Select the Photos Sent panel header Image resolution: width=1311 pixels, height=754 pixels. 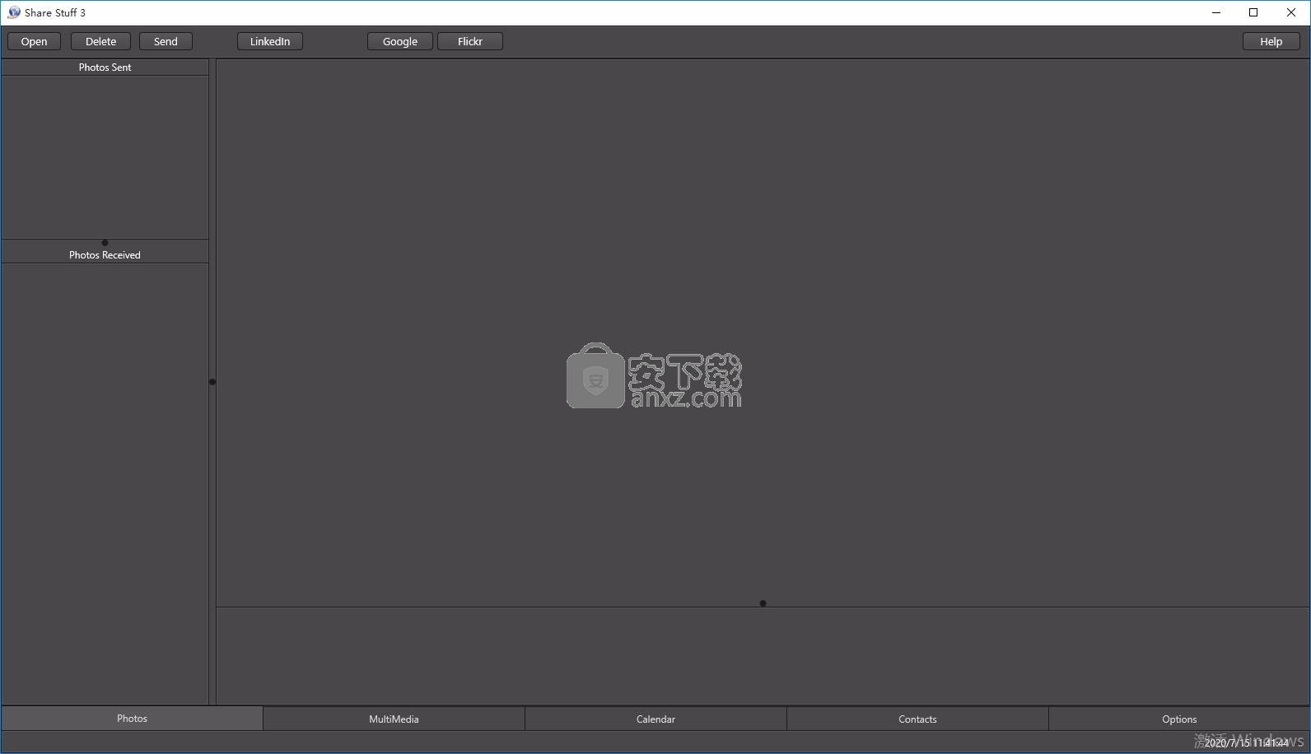[105, 67]
